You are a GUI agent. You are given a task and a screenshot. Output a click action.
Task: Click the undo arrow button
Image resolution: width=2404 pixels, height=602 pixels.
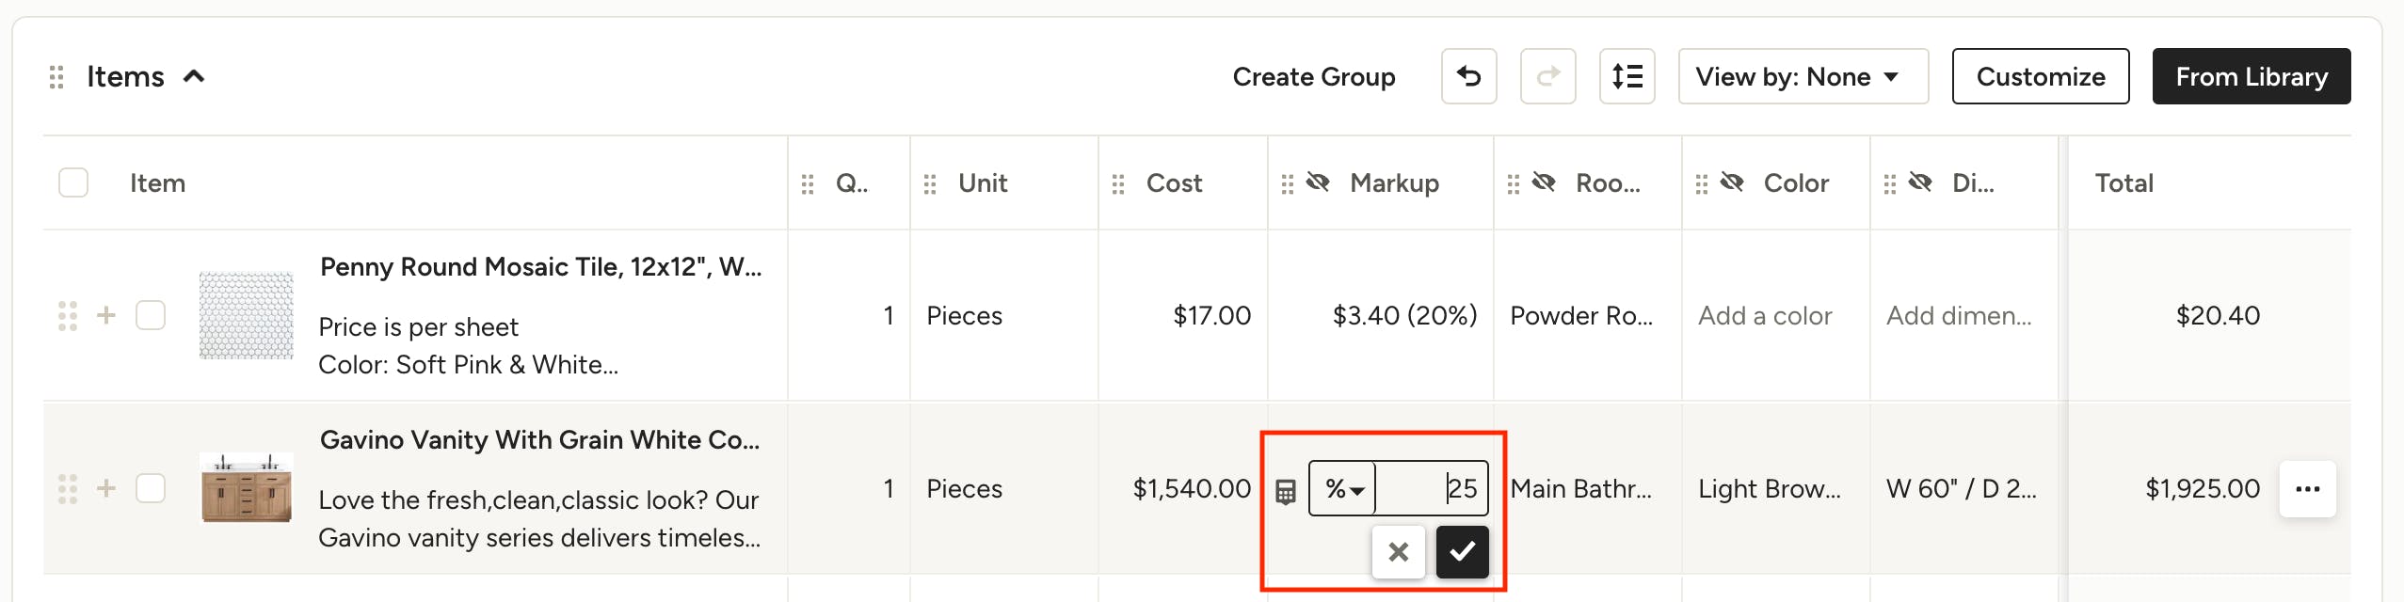point(1468,76)
